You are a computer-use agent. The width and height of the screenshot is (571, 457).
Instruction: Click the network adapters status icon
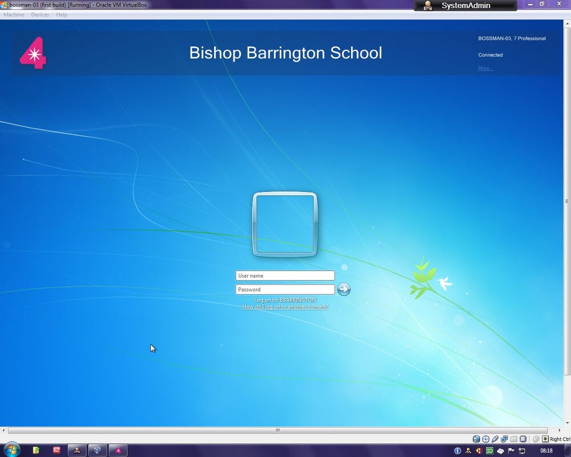[504, 439]
